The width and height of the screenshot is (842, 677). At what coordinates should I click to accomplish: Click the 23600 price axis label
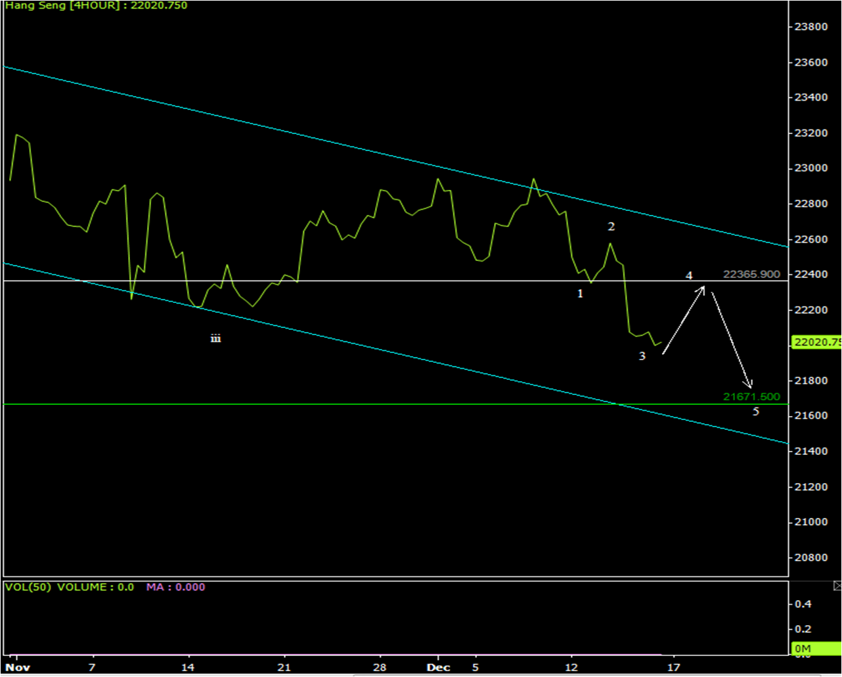pos(811,62)
